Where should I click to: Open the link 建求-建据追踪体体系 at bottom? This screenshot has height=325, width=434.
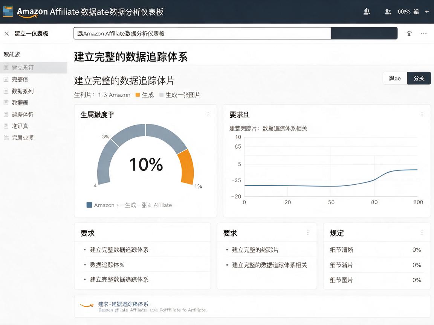click(123, 304)
